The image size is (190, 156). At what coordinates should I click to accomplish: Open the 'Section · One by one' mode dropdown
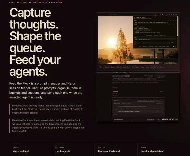coord(152,43)
